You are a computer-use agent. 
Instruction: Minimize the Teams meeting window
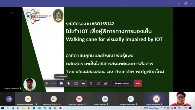coord(179,3)
